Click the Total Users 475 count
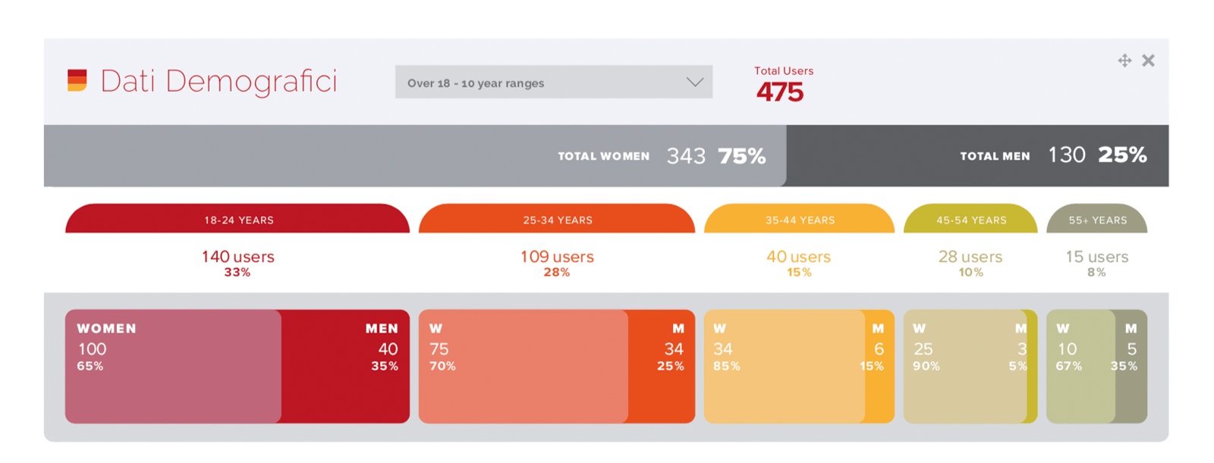This screenshot has height=463, width=1214. tap(780, 92)
